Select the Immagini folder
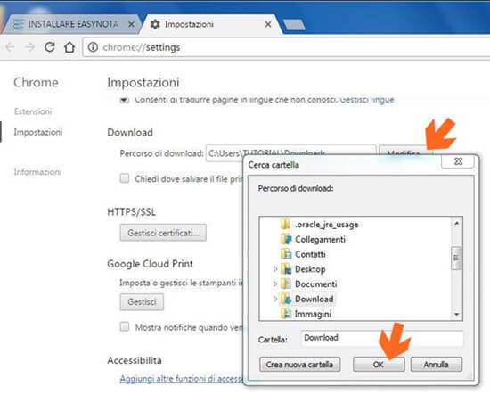Viewport: 490px width, 395px height. point(313,314)
